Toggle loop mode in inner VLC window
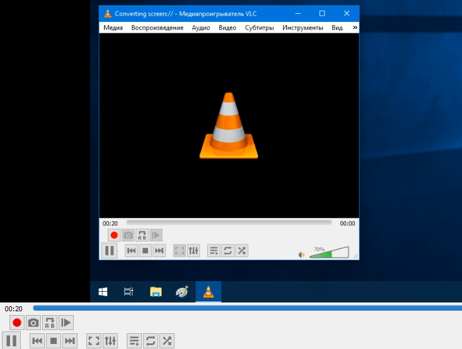462x349 pixels. (228, 251)
